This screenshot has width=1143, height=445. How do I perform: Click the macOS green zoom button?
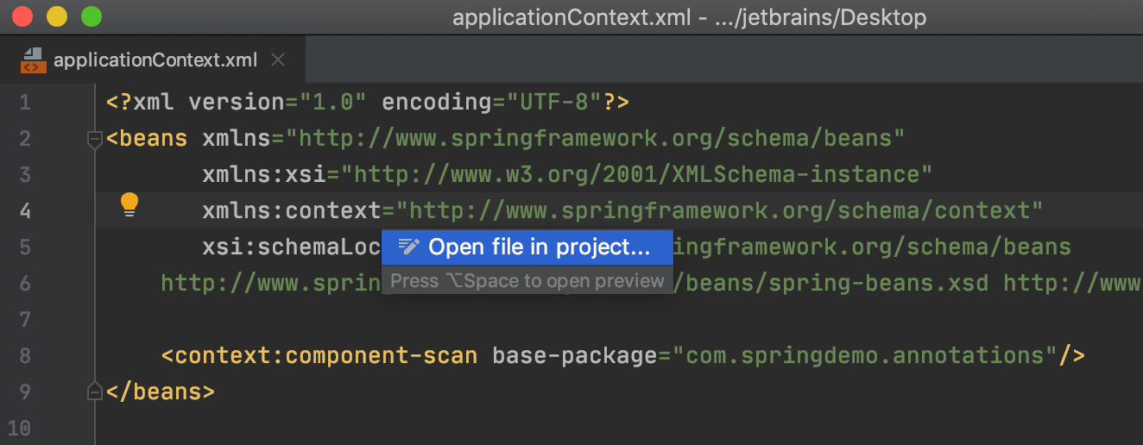click(91, 16)
